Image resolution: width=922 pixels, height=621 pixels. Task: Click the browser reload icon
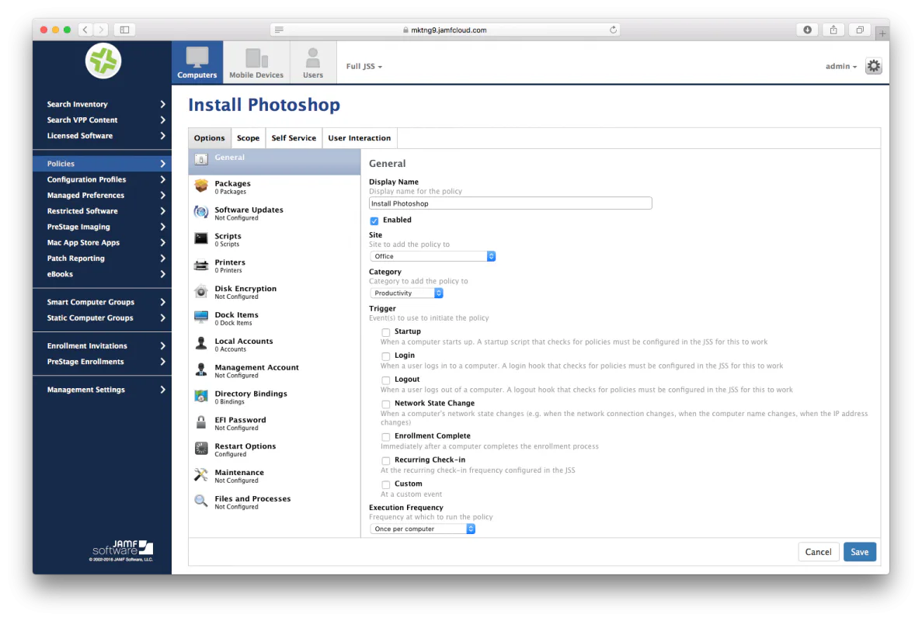[613, 29]
